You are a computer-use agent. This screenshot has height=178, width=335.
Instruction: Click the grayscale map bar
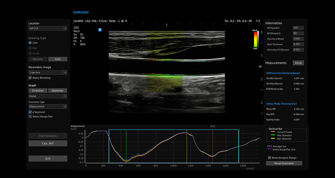tap(258, 39)
